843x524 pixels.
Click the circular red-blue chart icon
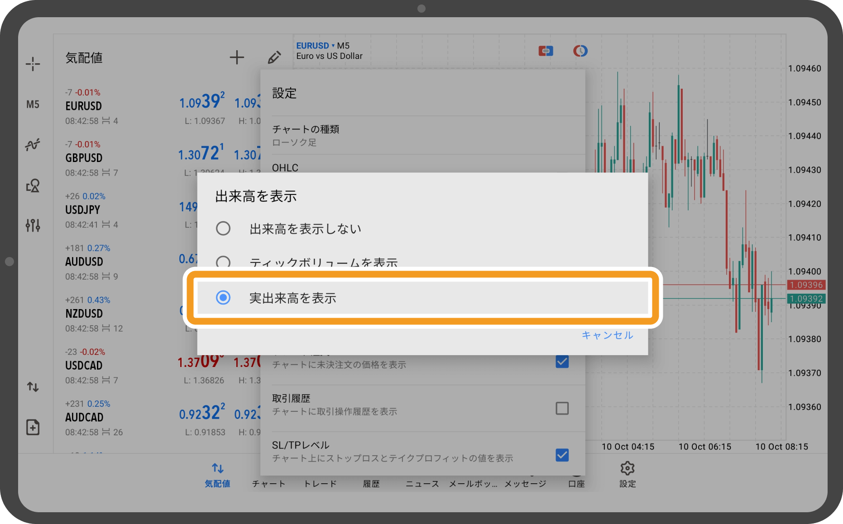pos(580,51)
